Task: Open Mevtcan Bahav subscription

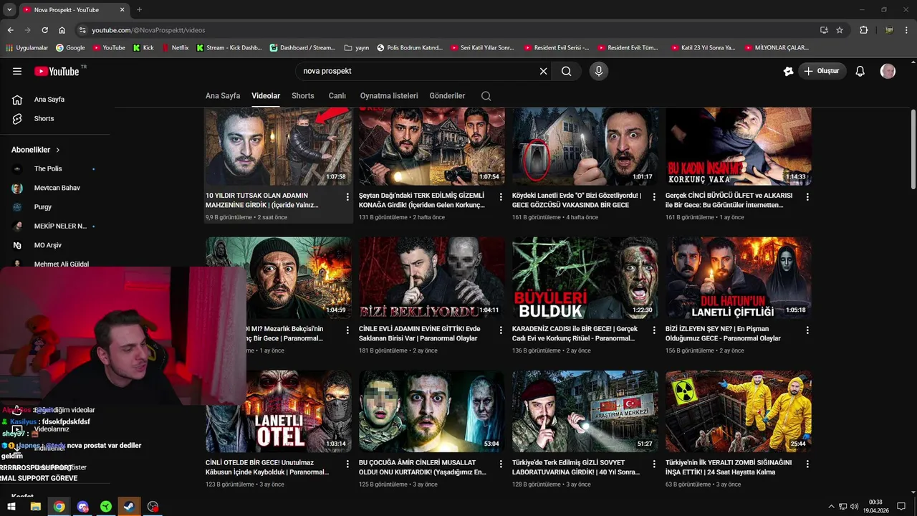Action: tap(56, 188)
